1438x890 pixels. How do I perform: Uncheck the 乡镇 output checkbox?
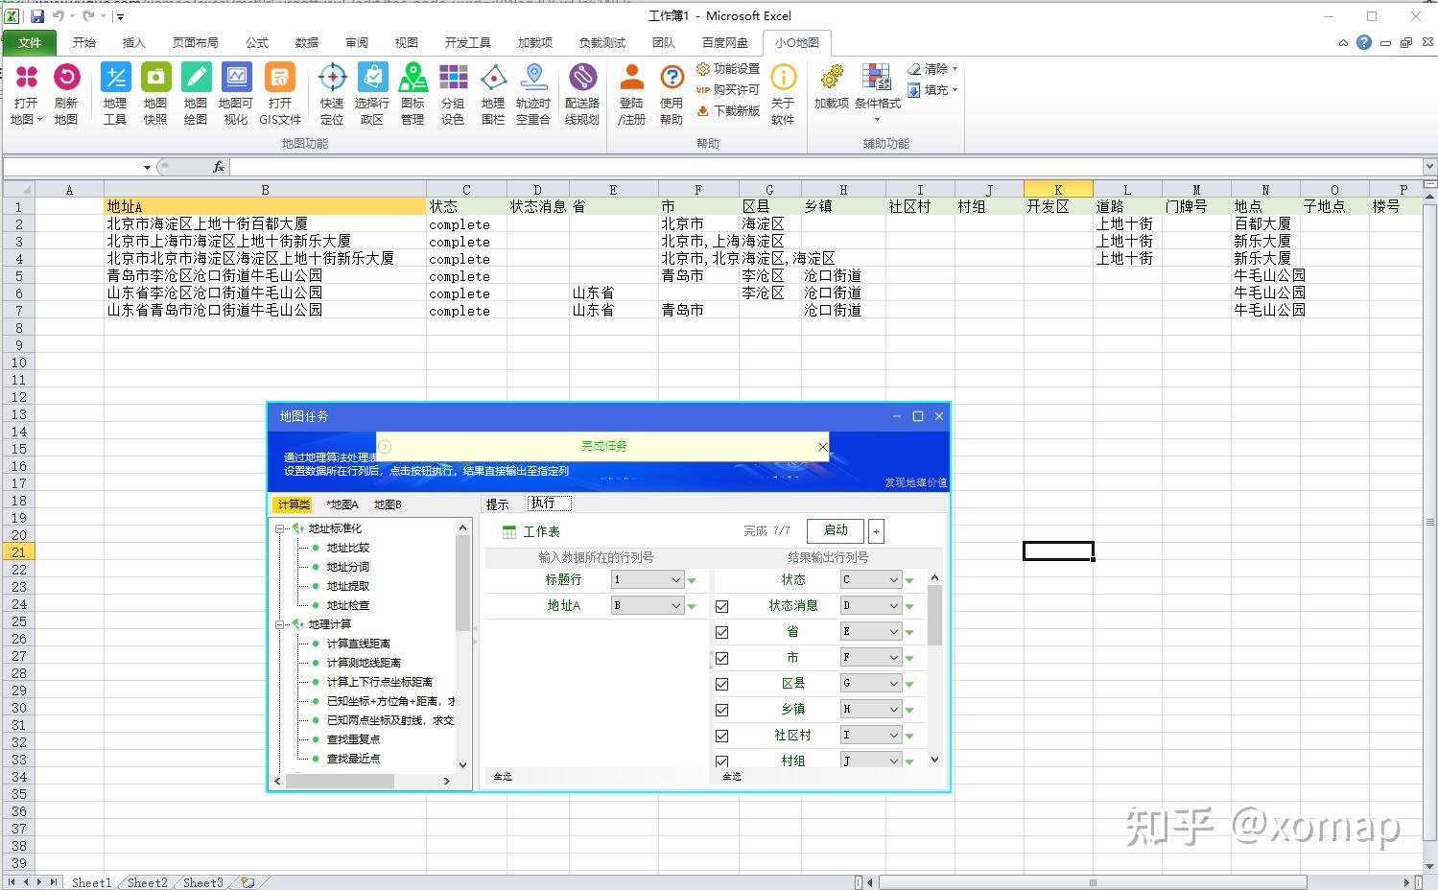(722, 710)
